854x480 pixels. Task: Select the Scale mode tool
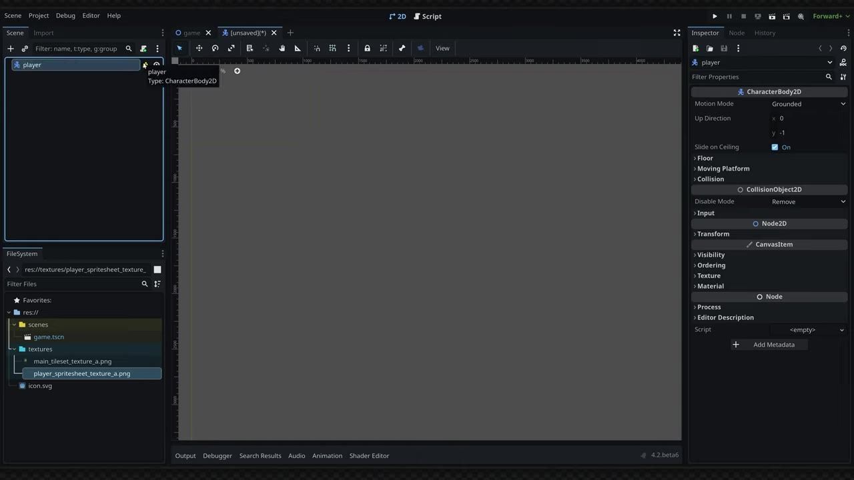click(x=231, y=48)
